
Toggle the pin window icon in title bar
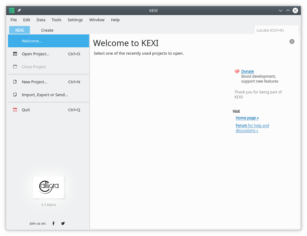coord(19,10)
